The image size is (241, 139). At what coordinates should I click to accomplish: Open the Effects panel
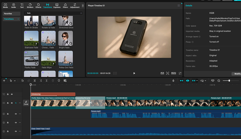click(x=38, y=6)
